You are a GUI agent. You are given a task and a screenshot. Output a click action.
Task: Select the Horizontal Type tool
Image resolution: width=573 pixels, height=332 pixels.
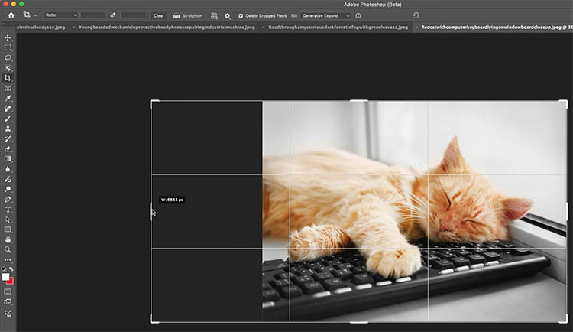coord(8,210)
